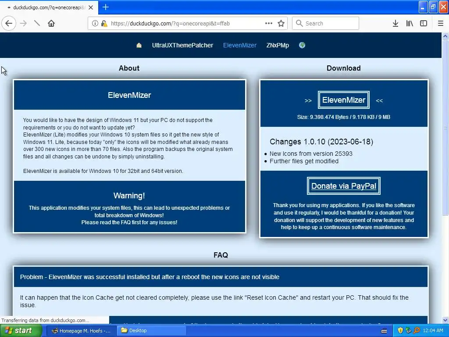
Task: Toggle the sidebar view icon
Action: pyautogui.click(x=424, y=23)
